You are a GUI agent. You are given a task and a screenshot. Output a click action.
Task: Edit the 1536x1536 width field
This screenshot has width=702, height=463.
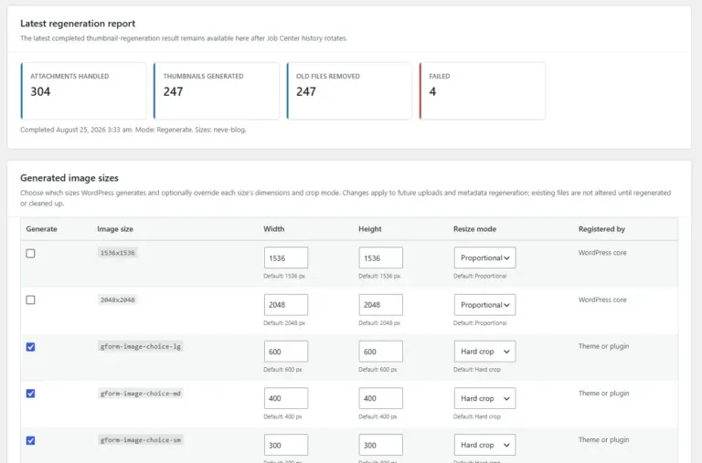pos(286,258)
